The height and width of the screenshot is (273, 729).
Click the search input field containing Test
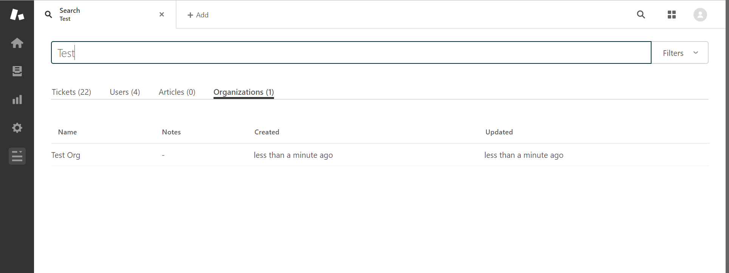351,53
